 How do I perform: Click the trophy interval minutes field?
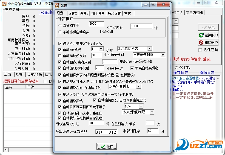100,68
